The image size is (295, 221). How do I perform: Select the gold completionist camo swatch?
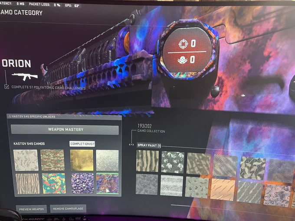82,160
